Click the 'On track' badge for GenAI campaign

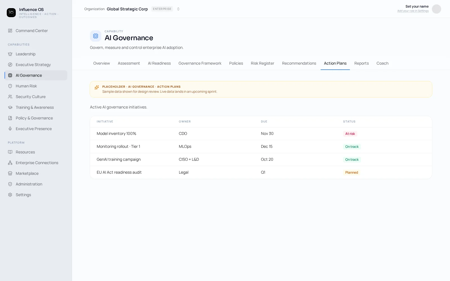point(352,160)
